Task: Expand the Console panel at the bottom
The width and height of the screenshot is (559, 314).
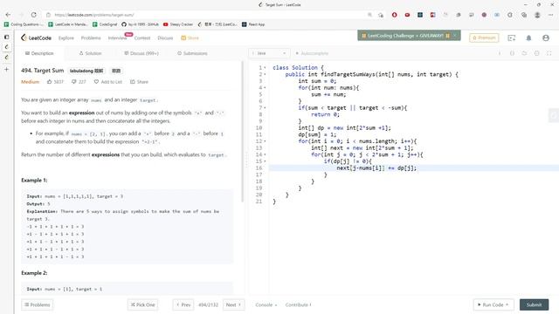Action: coord(266,304)
